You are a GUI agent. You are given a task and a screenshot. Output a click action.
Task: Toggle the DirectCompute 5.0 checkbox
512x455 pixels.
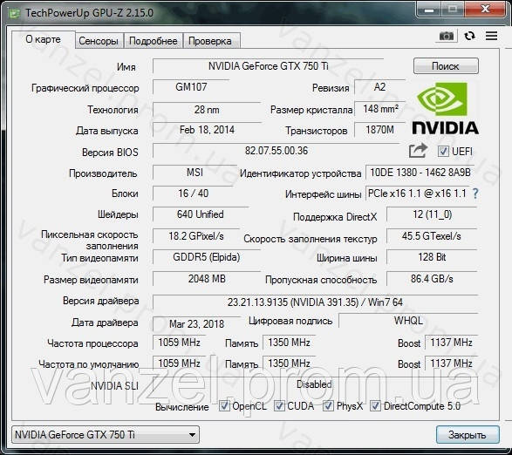tap(375, 405)
